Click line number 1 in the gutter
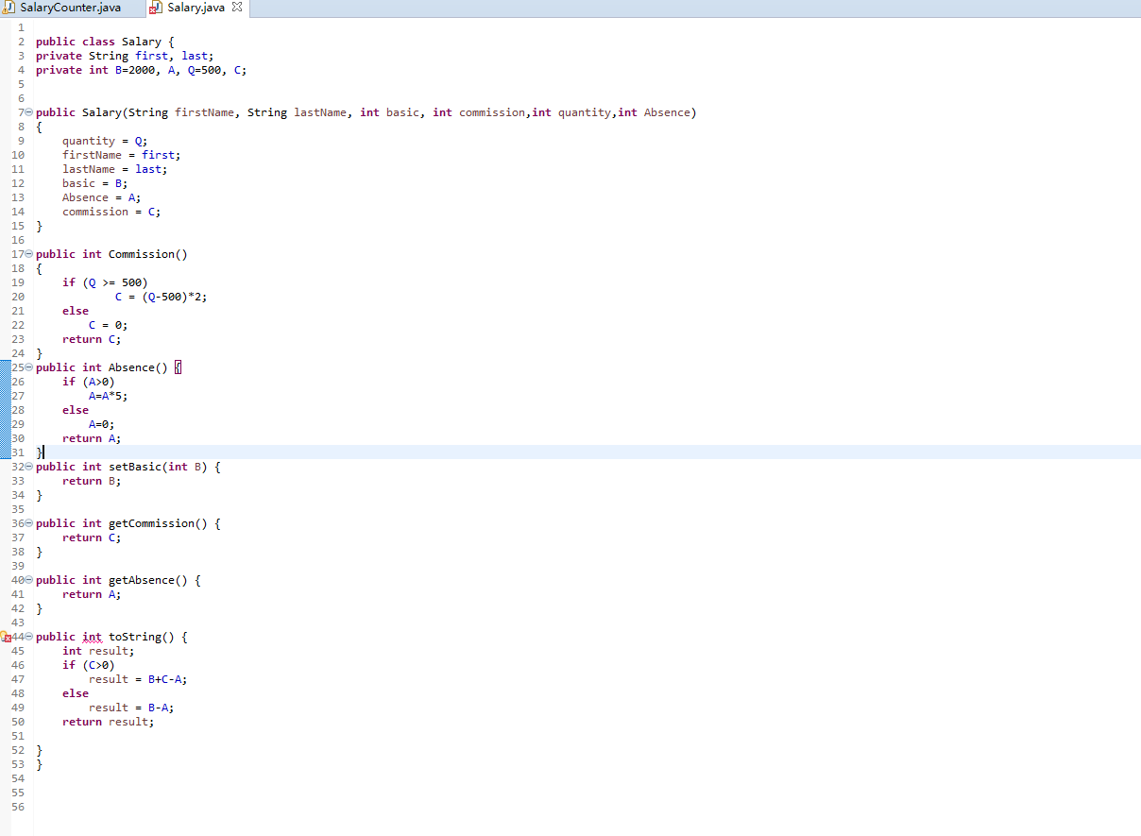Screen dimensions: 1141x836 pyautogui.click(x=21, y=27)
